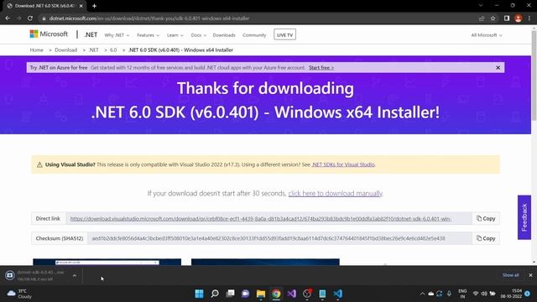Click the second installer screenshot thumbnail
Image resolution: width=537 pixels, height=302 pixels.
coord(265,262)
